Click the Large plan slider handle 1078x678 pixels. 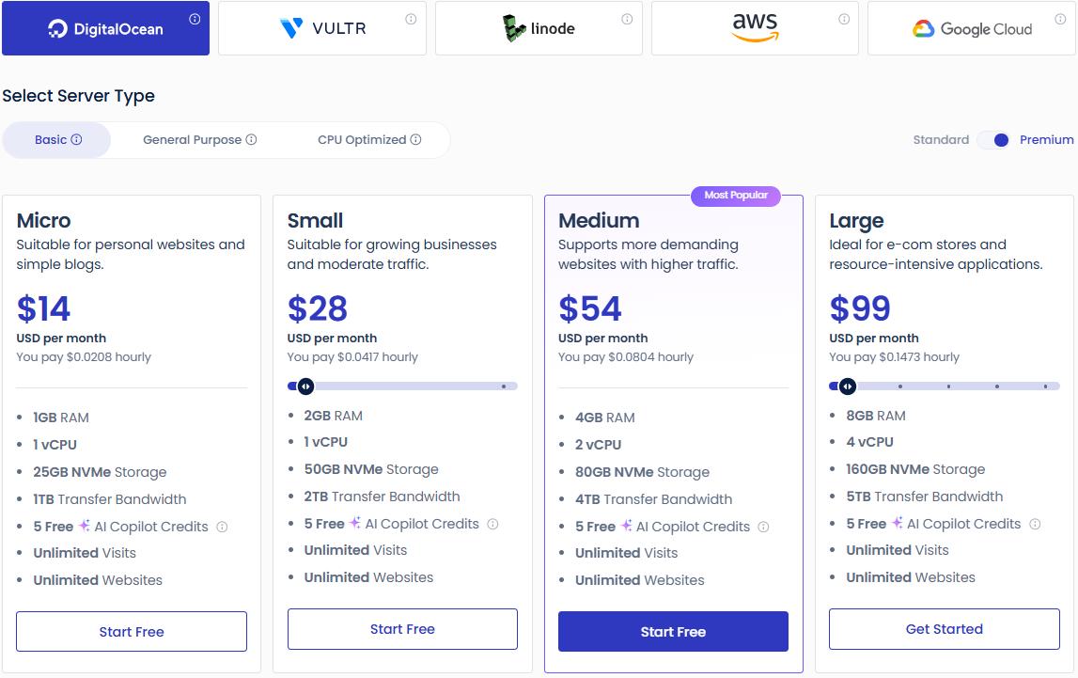pyautogui.click(x=846, y=386)
